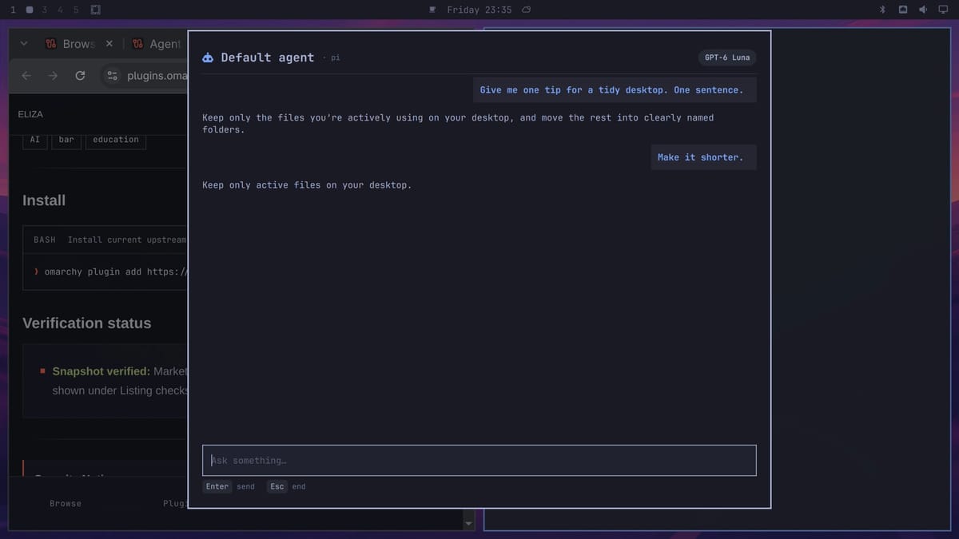The height and width of the screenshot is (539, 959).
Task: Open the Friday 23:35 clock
Action: (479, 10)
